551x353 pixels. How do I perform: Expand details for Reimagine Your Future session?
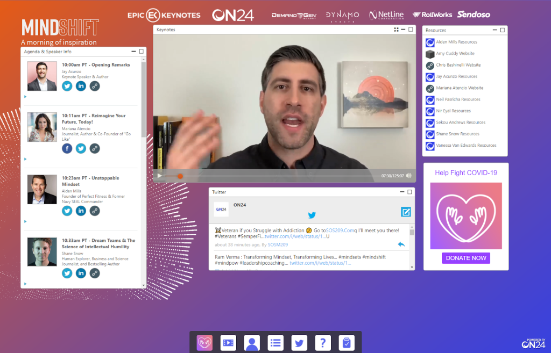pyautogui.click(x=25, y=159)
